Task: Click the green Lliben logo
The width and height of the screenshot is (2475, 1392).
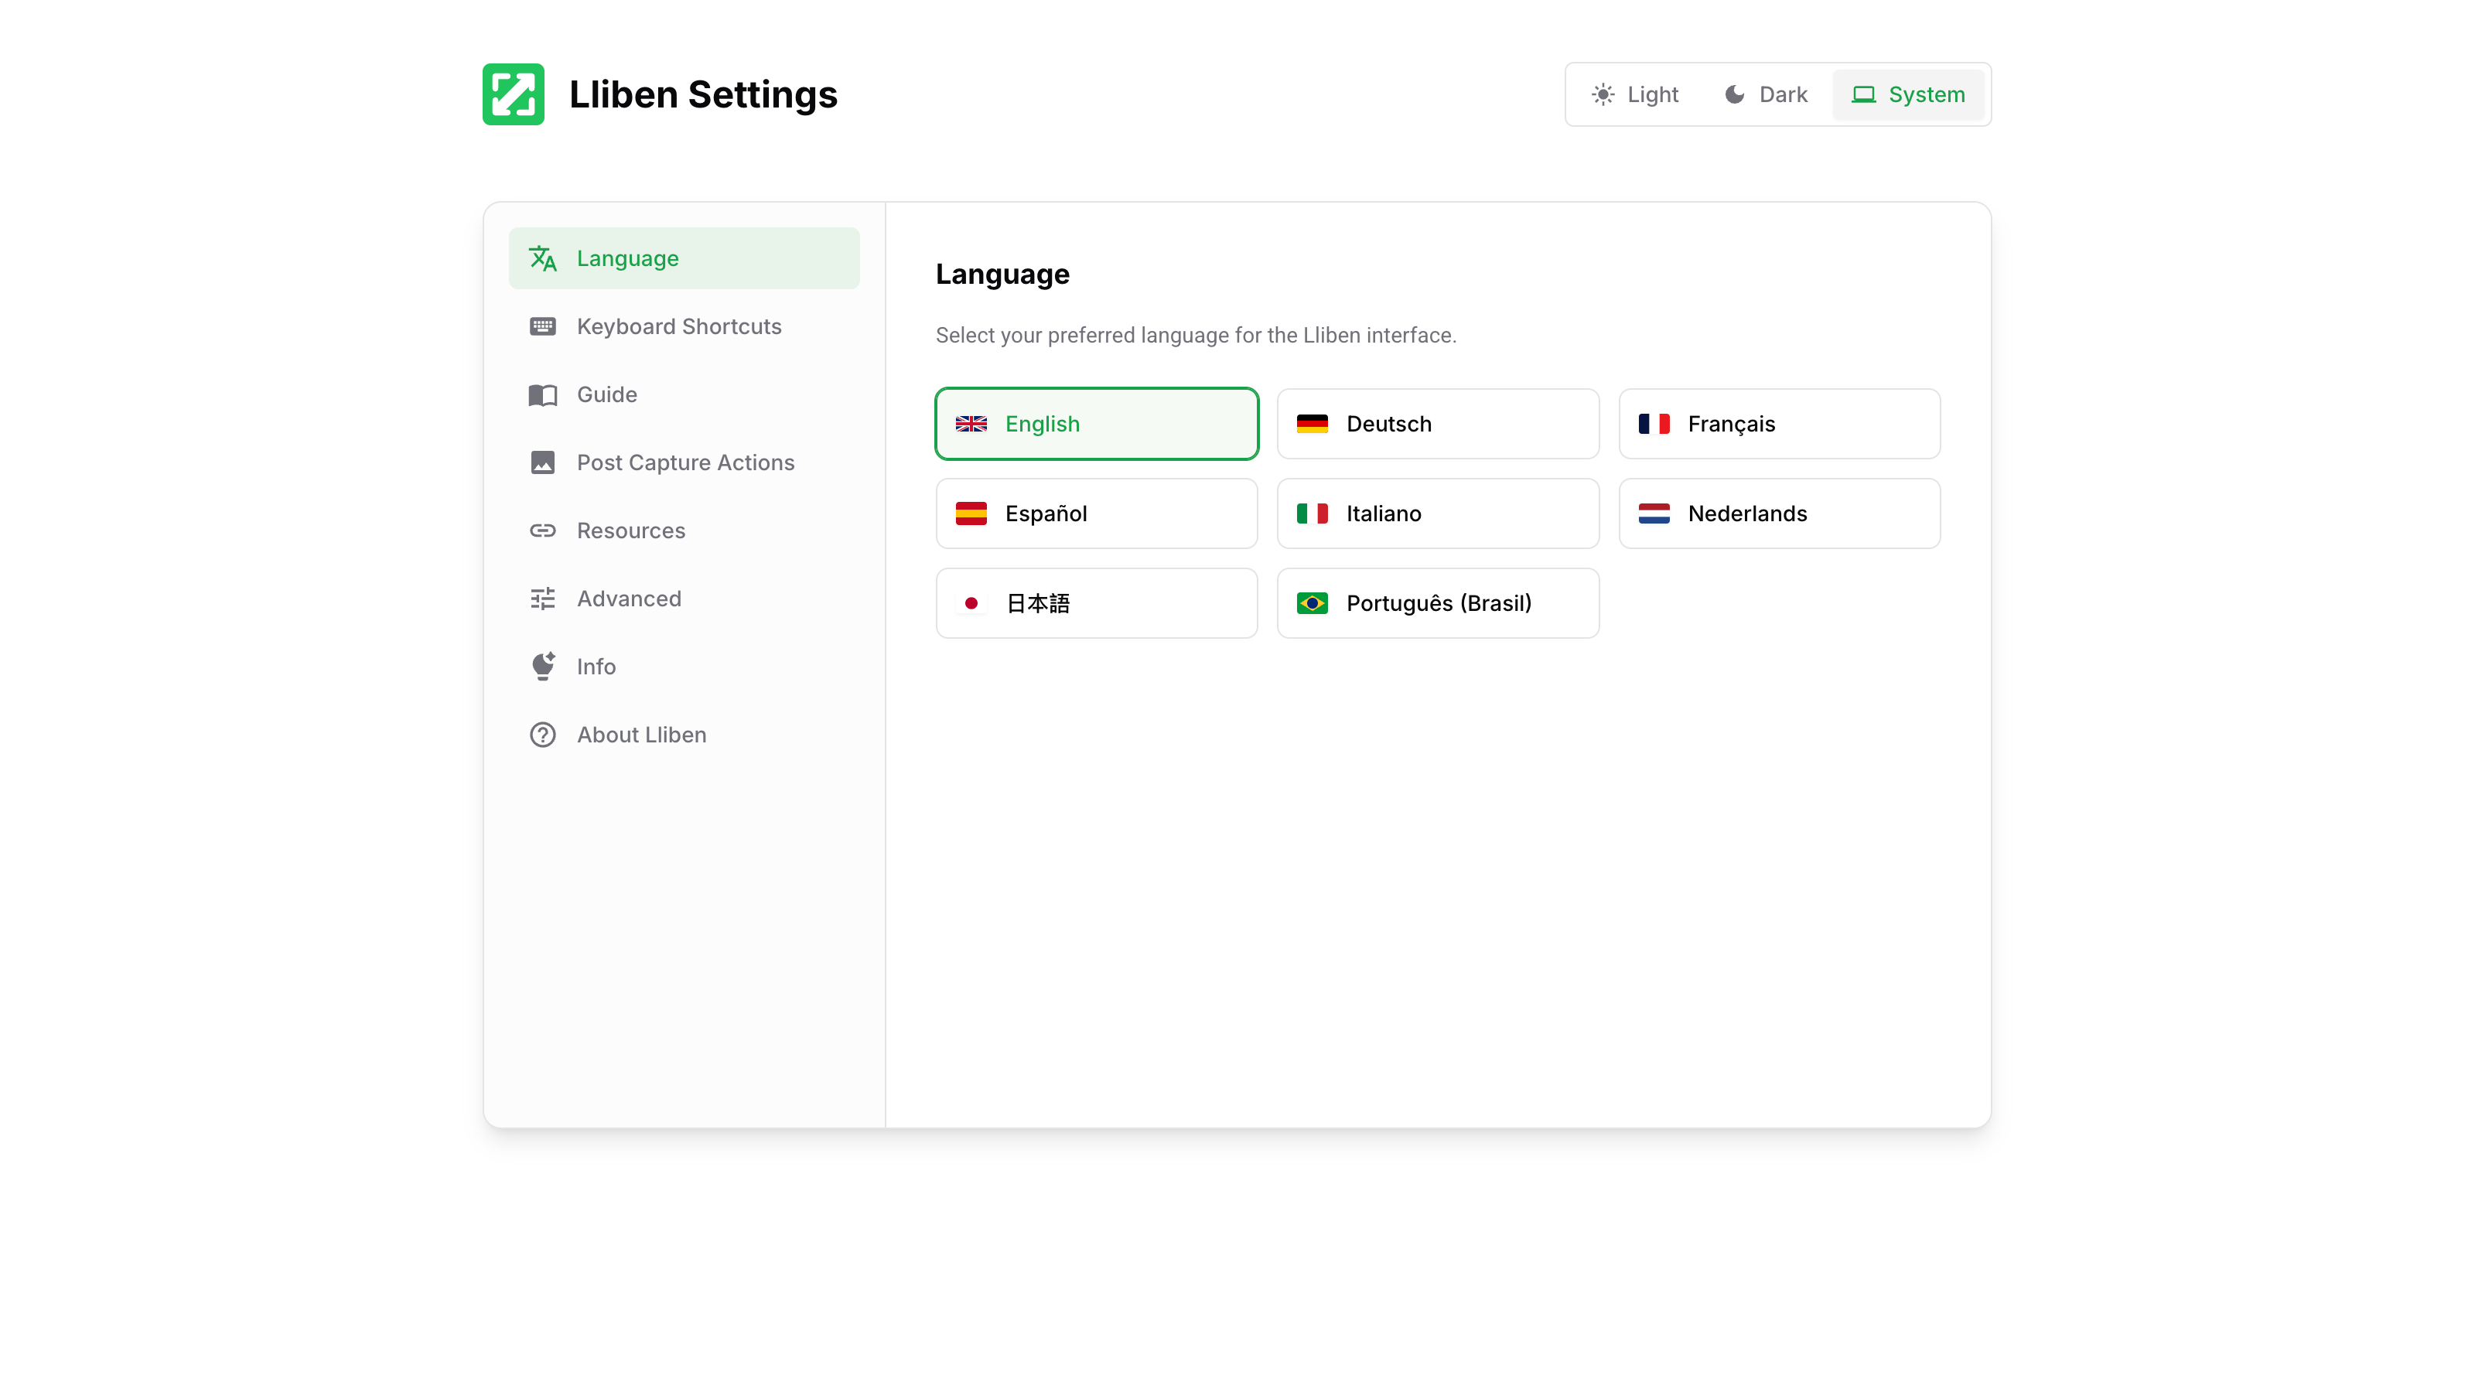Action: pyautogui.click(x=513, y=93)
